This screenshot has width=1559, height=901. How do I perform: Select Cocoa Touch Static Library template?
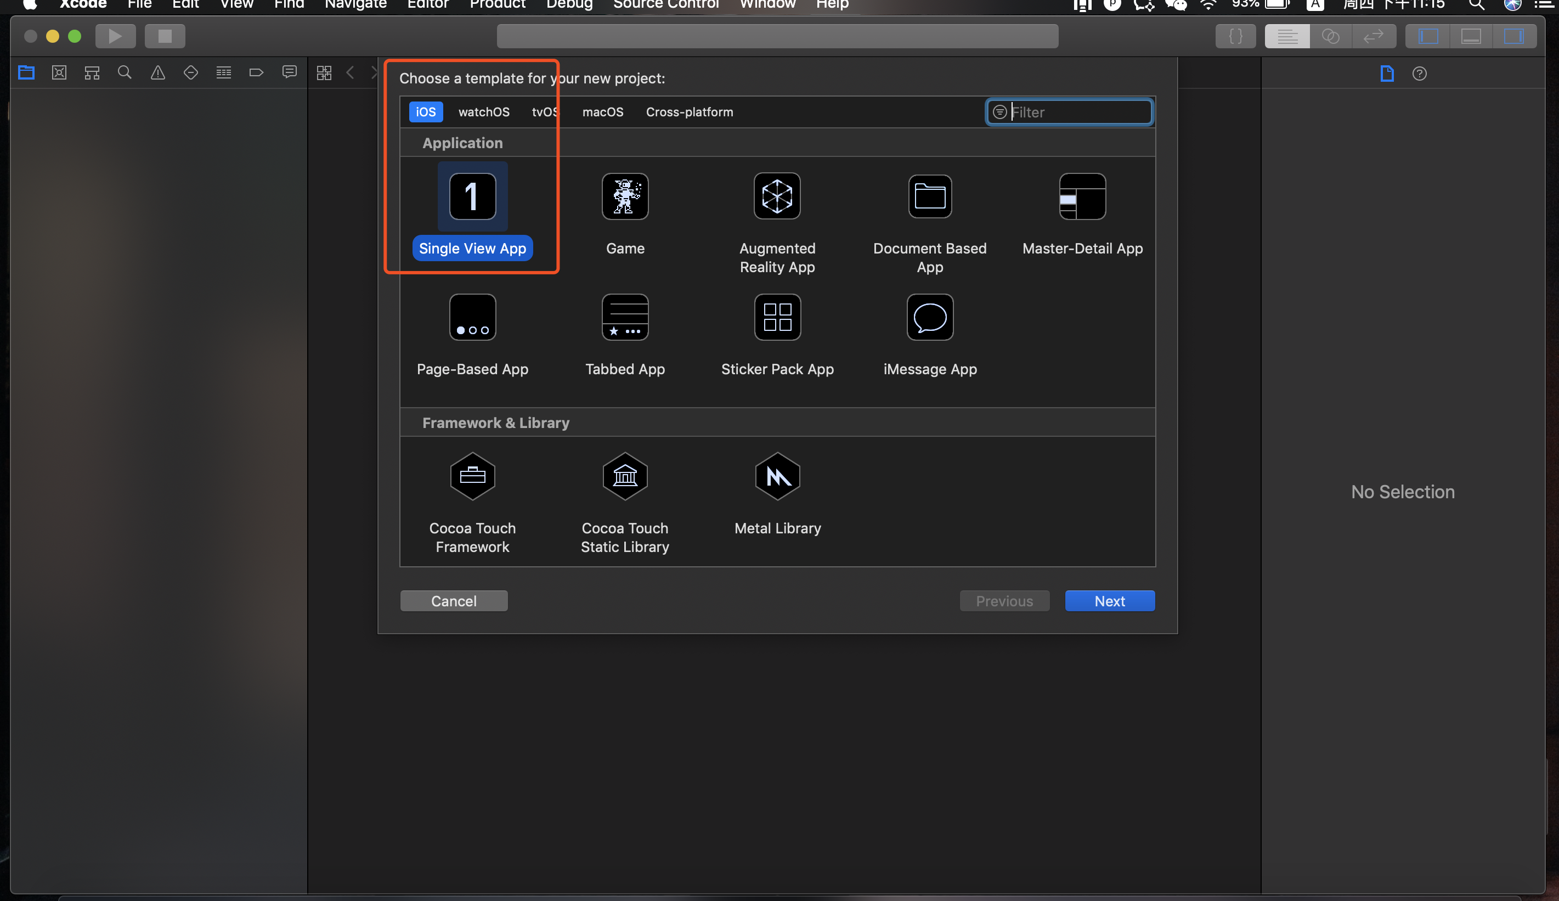tap(625, 503)
